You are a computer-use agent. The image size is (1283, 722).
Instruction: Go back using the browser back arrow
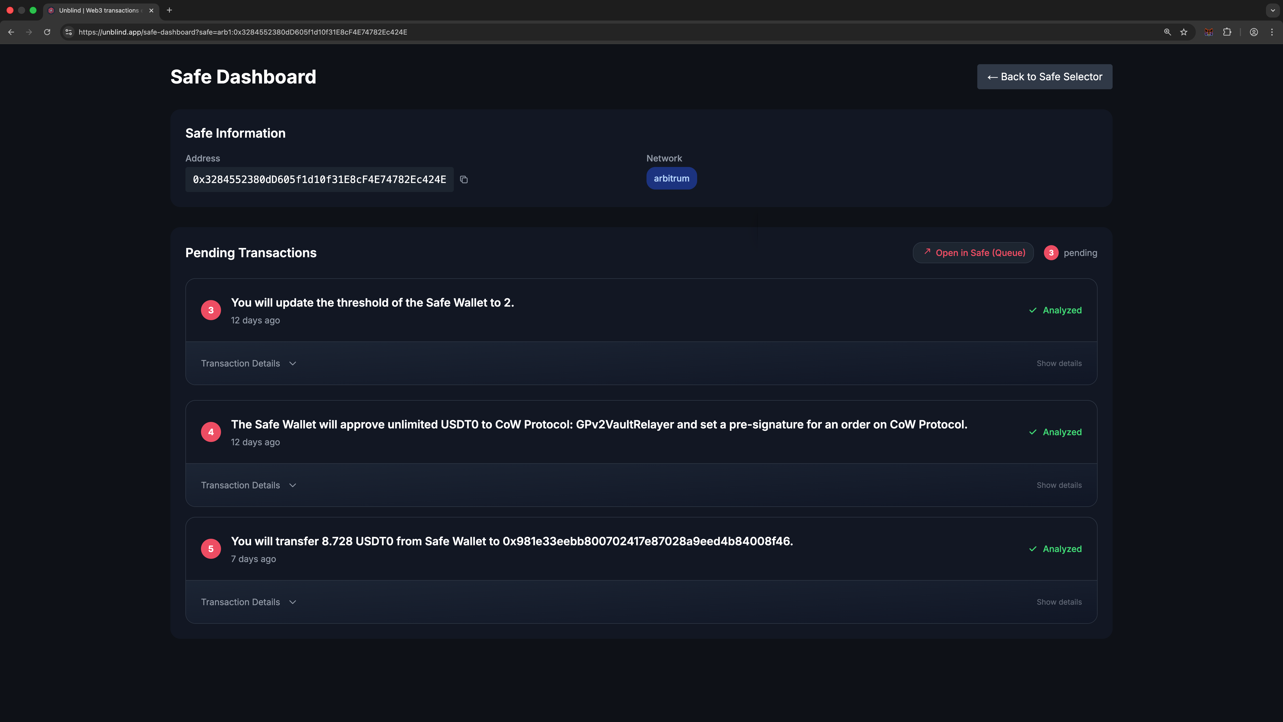(x=11, y=31)
